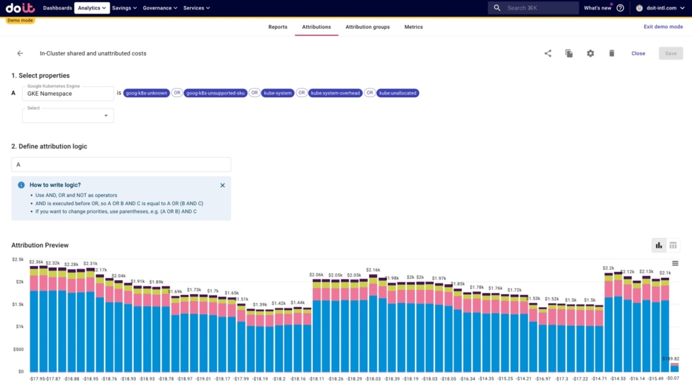Click the duplicate attribution copy icon
692x388 pixels.
pyautogui.click(x=569, y=53)
